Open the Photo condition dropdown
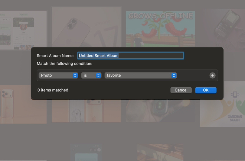 58,75
